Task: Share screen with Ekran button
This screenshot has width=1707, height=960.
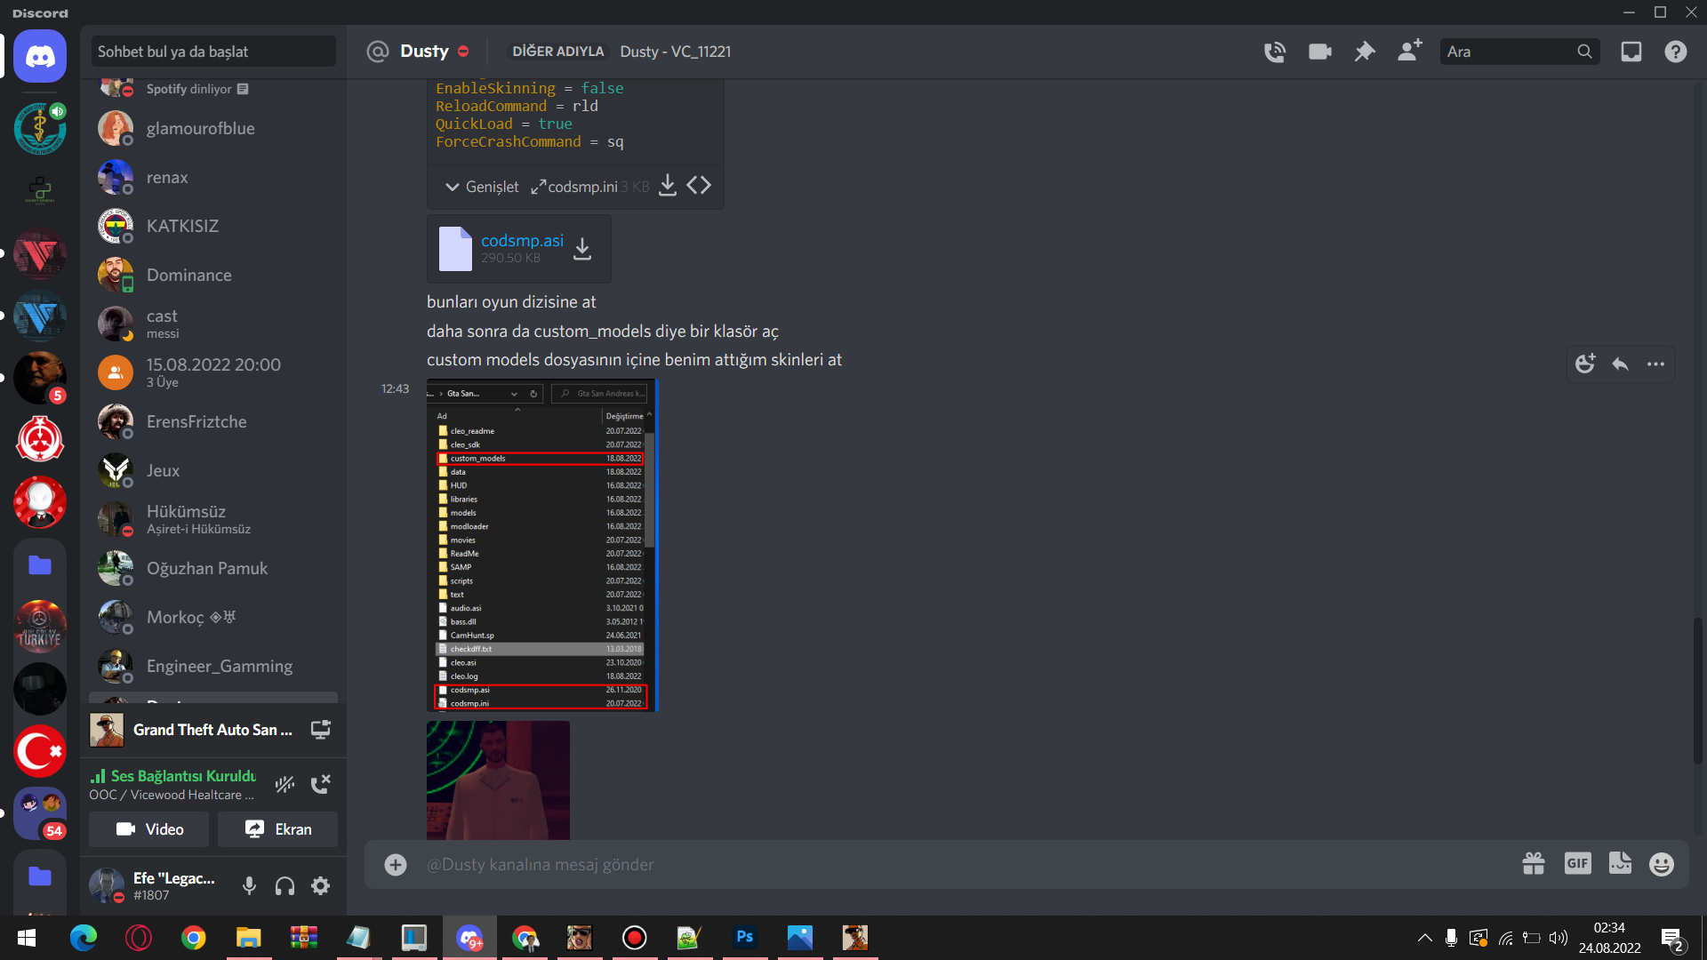Action: click(277, 829)
